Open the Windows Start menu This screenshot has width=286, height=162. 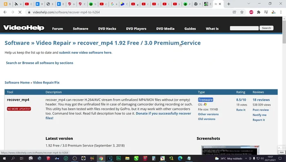(4, 158)
